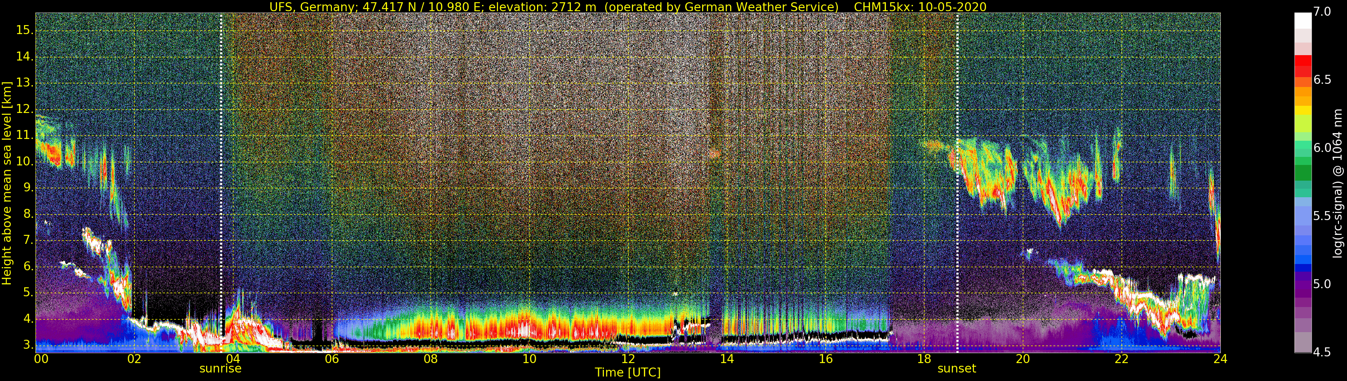Click the sunrise label below the time axis
Image resolution: width=1347 pixels, height=381 pixels.
pos(220,368)
